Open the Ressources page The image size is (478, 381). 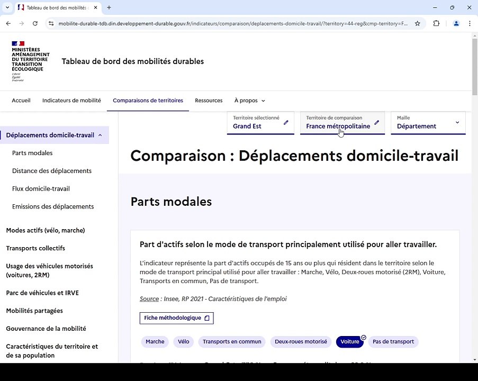click(209, 101)
